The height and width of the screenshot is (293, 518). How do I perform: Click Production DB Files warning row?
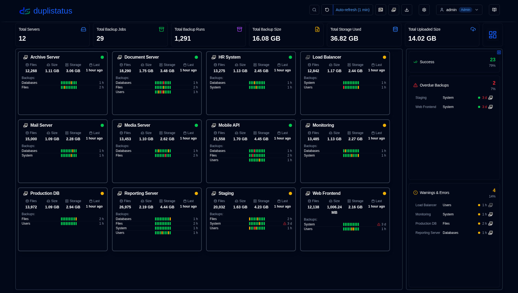tap(454, 224)
